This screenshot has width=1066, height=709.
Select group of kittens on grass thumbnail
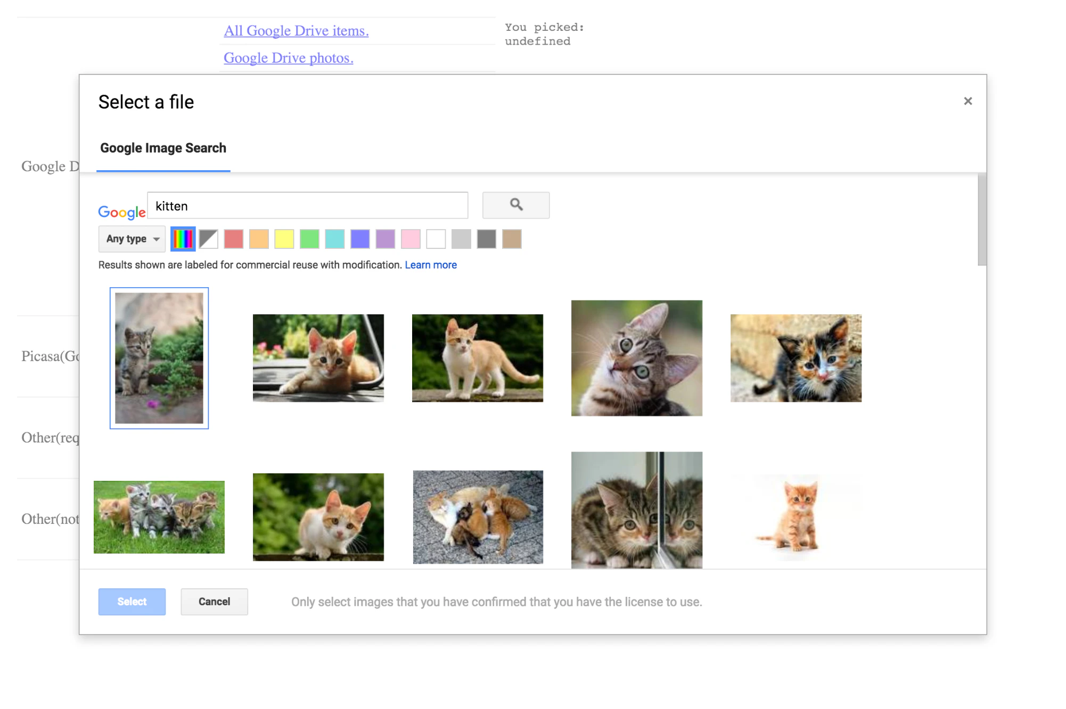click(x=159, y=517)
